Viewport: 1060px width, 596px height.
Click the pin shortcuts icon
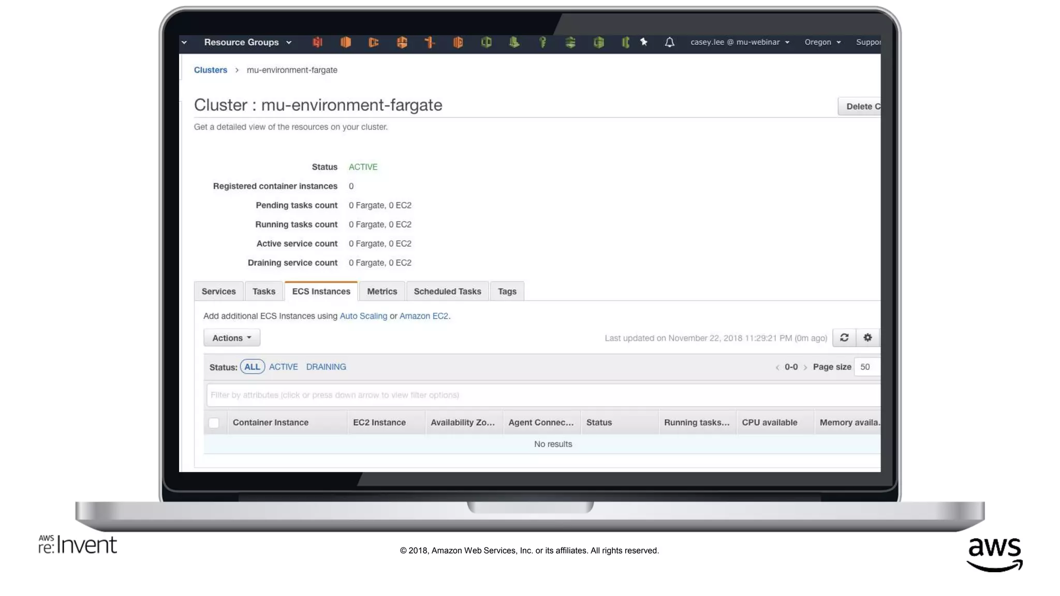(644, 42)
